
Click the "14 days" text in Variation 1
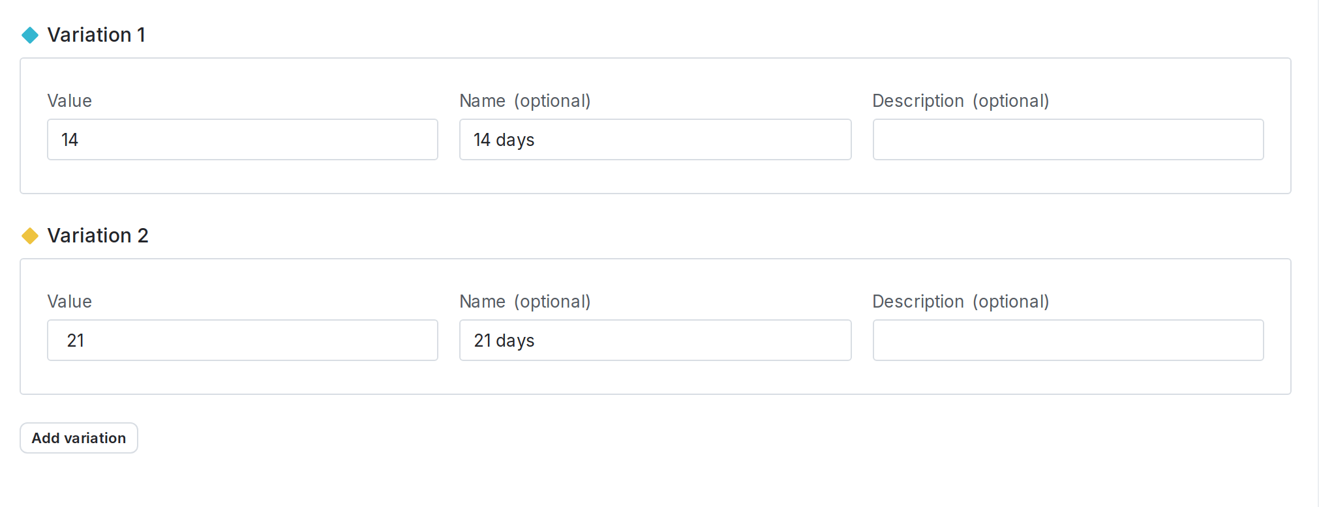[504, 140]
